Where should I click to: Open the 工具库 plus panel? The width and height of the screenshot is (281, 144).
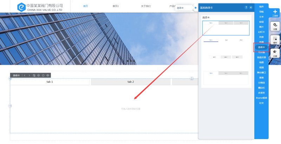275,13
